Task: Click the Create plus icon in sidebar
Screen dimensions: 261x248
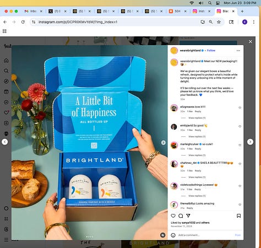Action: [6, 123]
